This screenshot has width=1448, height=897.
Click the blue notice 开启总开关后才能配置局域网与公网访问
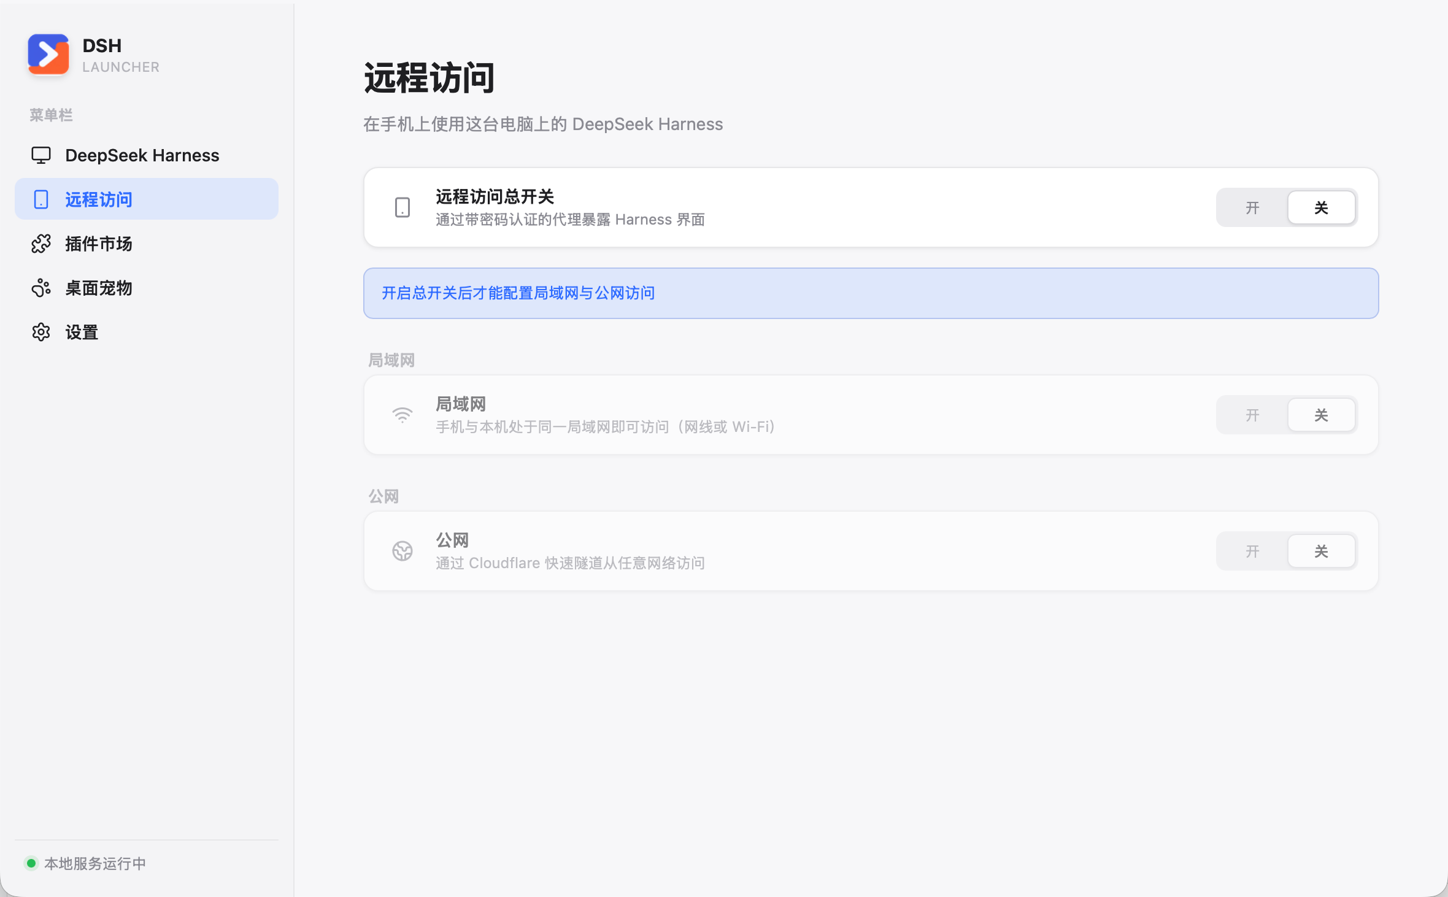click(871, 293)
